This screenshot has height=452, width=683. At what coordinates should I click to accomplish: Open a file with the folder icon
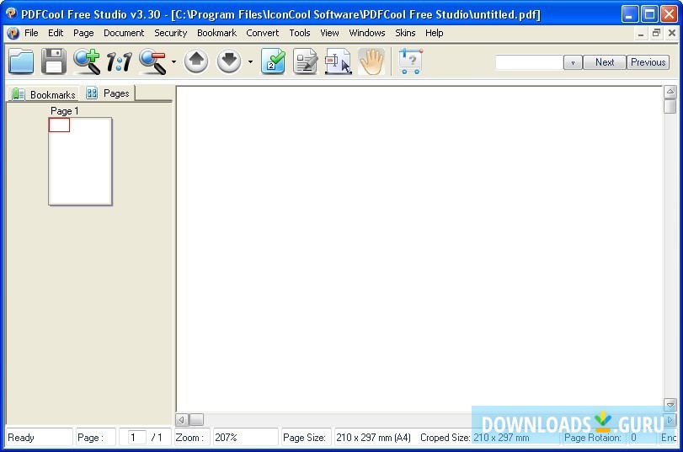coord(21,61)
